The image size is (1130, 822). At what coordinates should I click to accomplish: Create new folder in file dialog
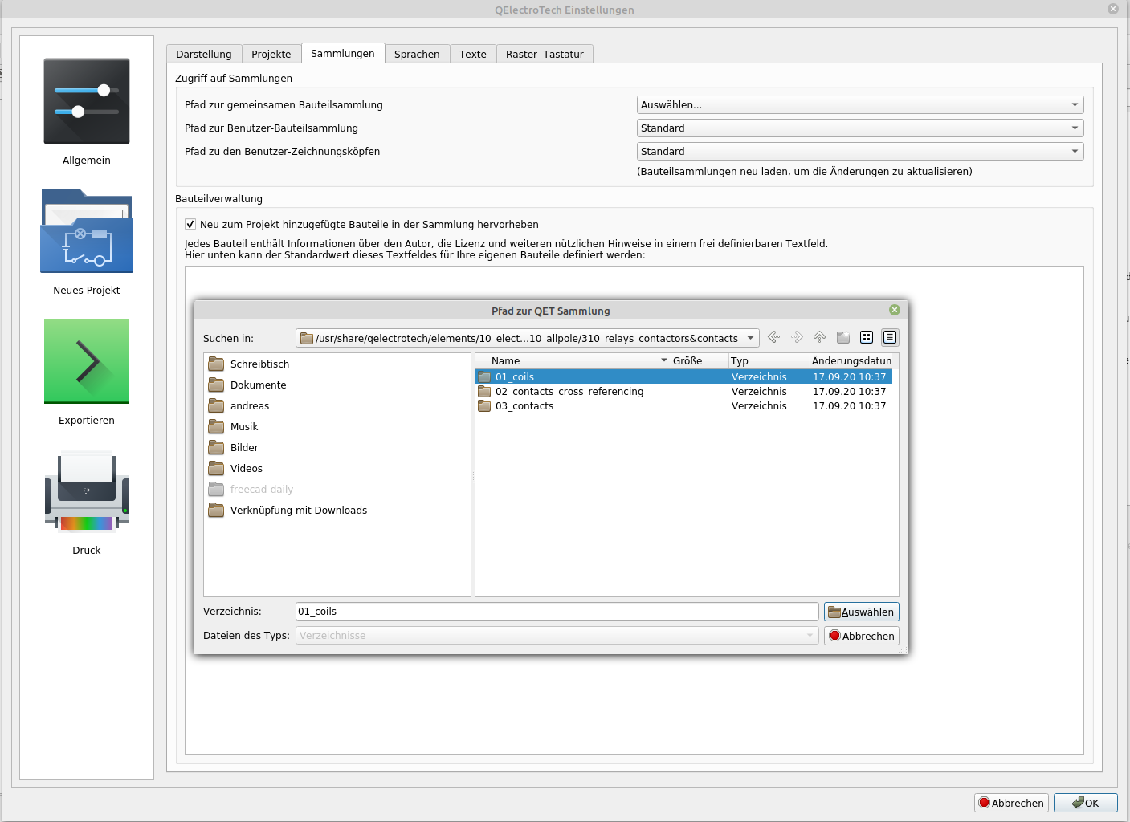842,337
